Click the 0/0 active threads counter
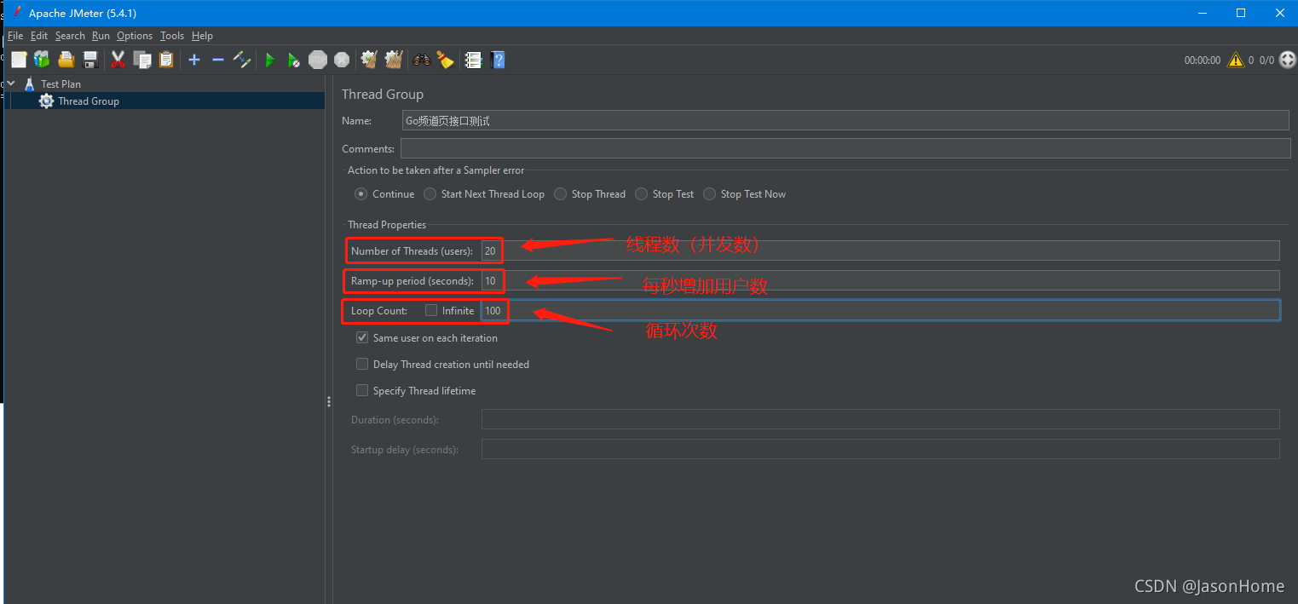 coord(1266,60)
